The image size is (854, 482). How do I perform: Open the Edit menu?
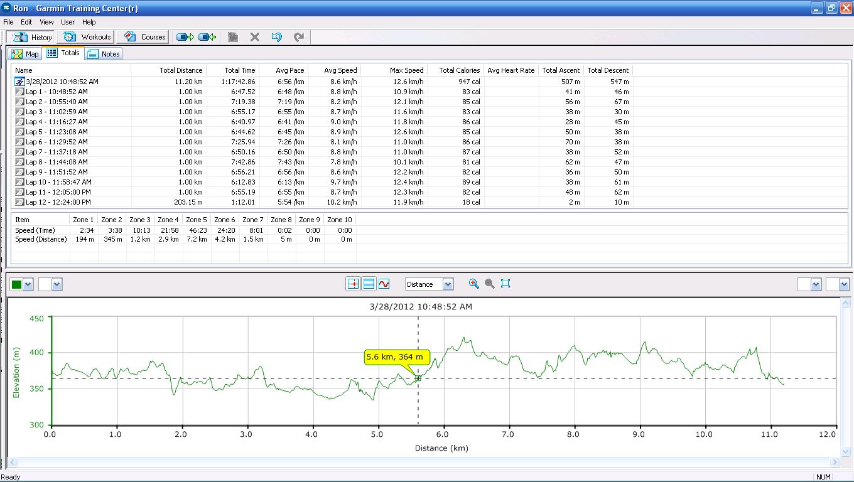(x=26, y=22)
